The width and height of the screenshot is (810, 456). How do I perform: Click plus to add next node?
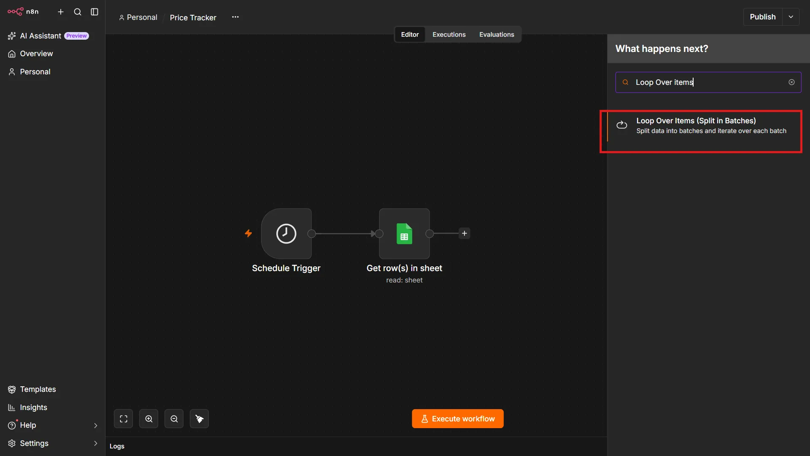click(464, 233)
